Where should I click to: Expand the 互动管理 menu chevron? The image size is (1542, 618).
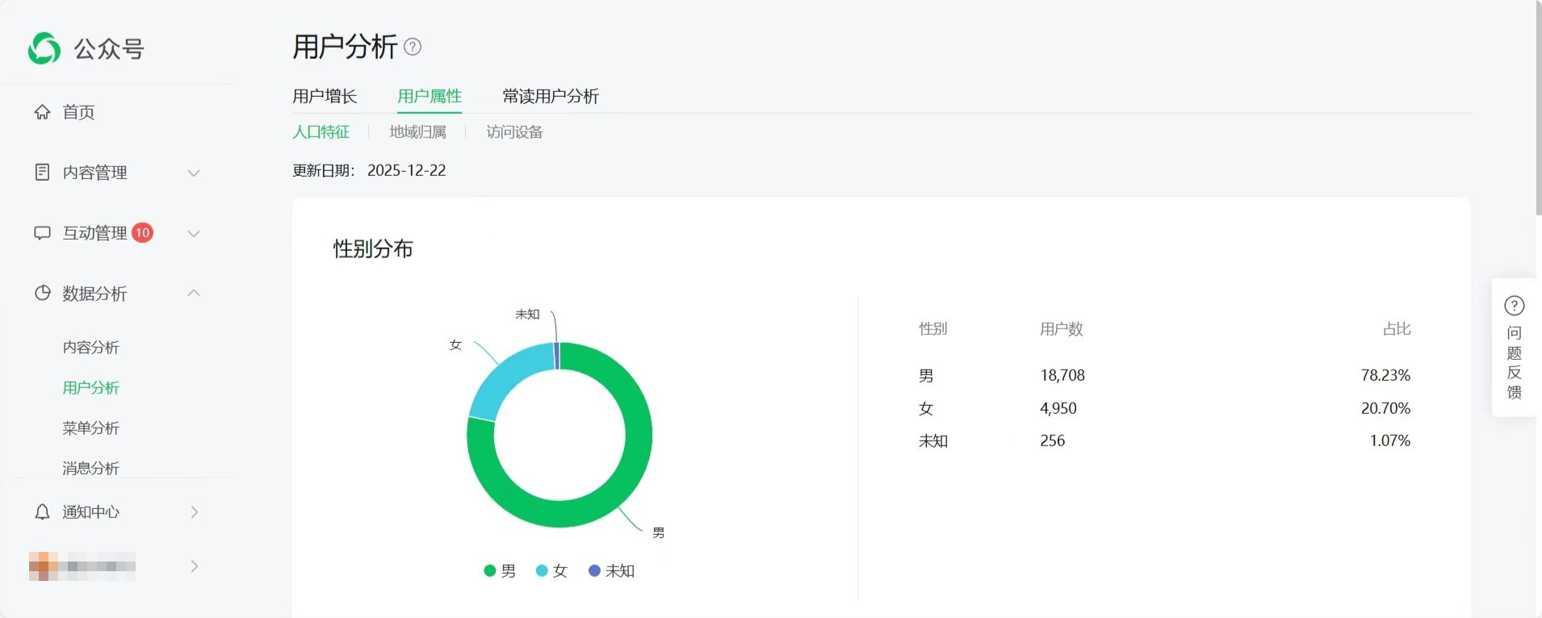194,233
